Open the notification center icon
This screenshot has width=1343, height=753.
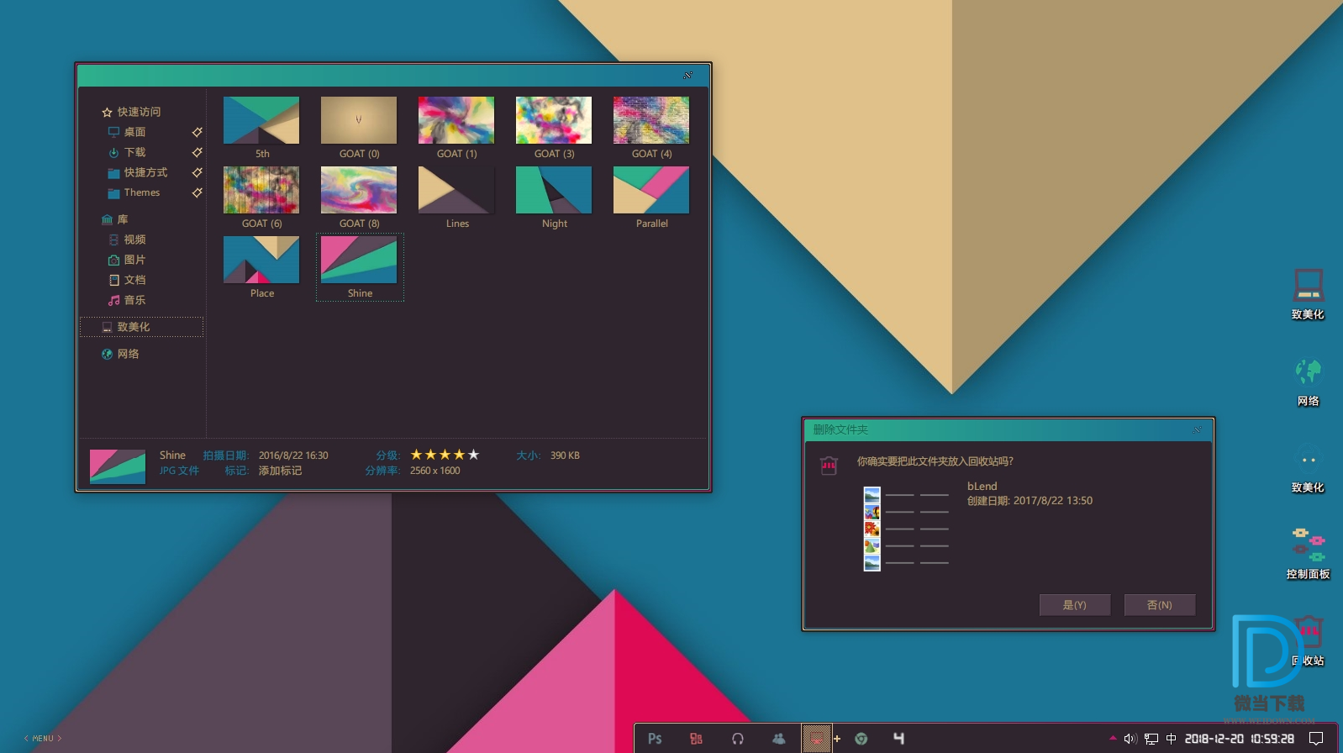(x=1316, y=739)
